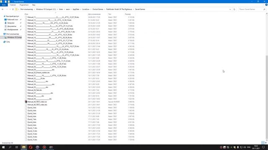Open the View ribbon tab
268x150 pixels.
34,5
